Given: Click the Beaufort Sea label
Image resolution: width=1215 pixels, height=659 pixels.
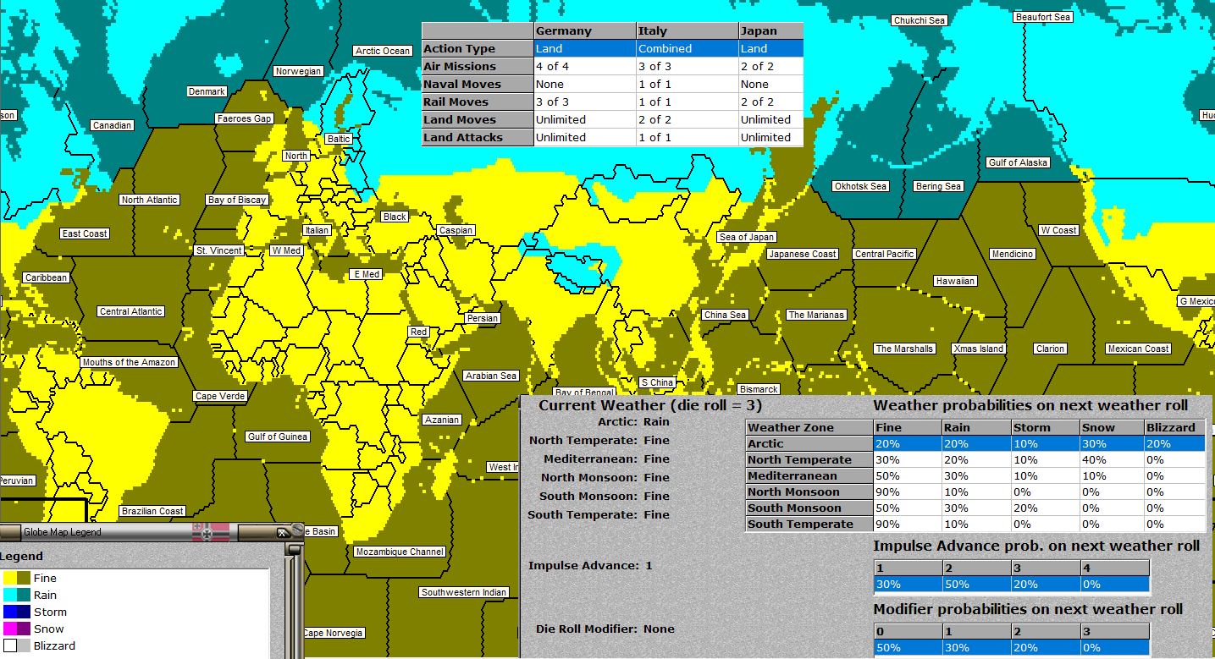Looking at the screenshot, I should tap(1043, 17).
